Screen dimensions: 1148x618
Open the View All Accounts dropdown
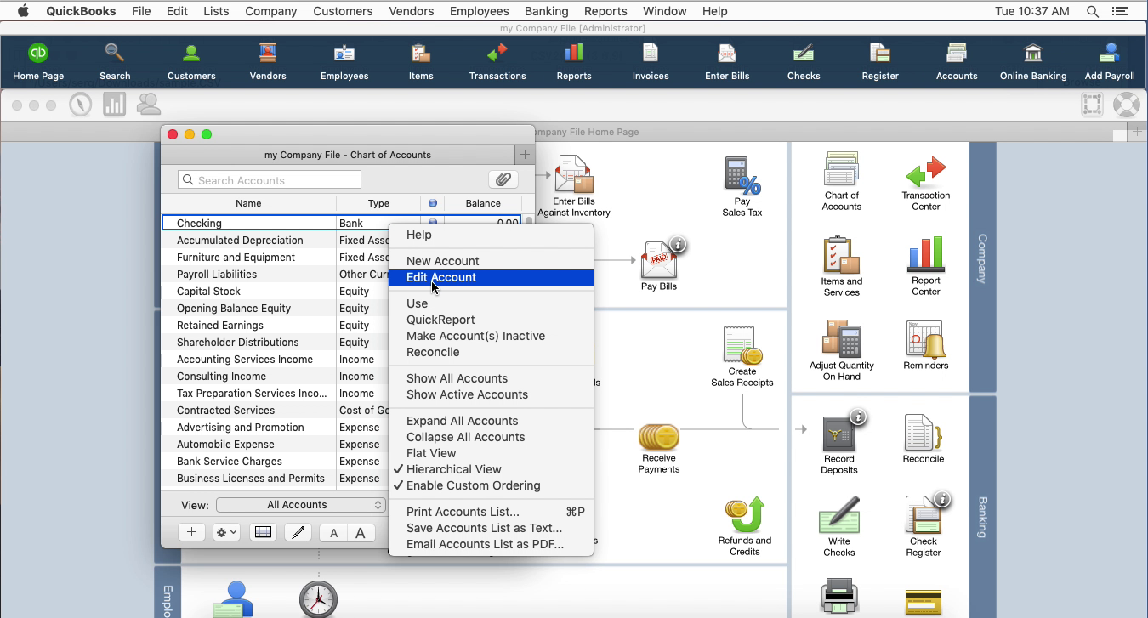click(x=301, y=505)
